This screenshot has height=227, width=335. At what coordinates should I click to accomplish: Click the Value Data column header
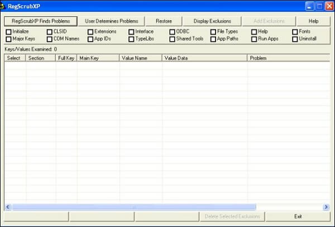(x=204, y=58)
